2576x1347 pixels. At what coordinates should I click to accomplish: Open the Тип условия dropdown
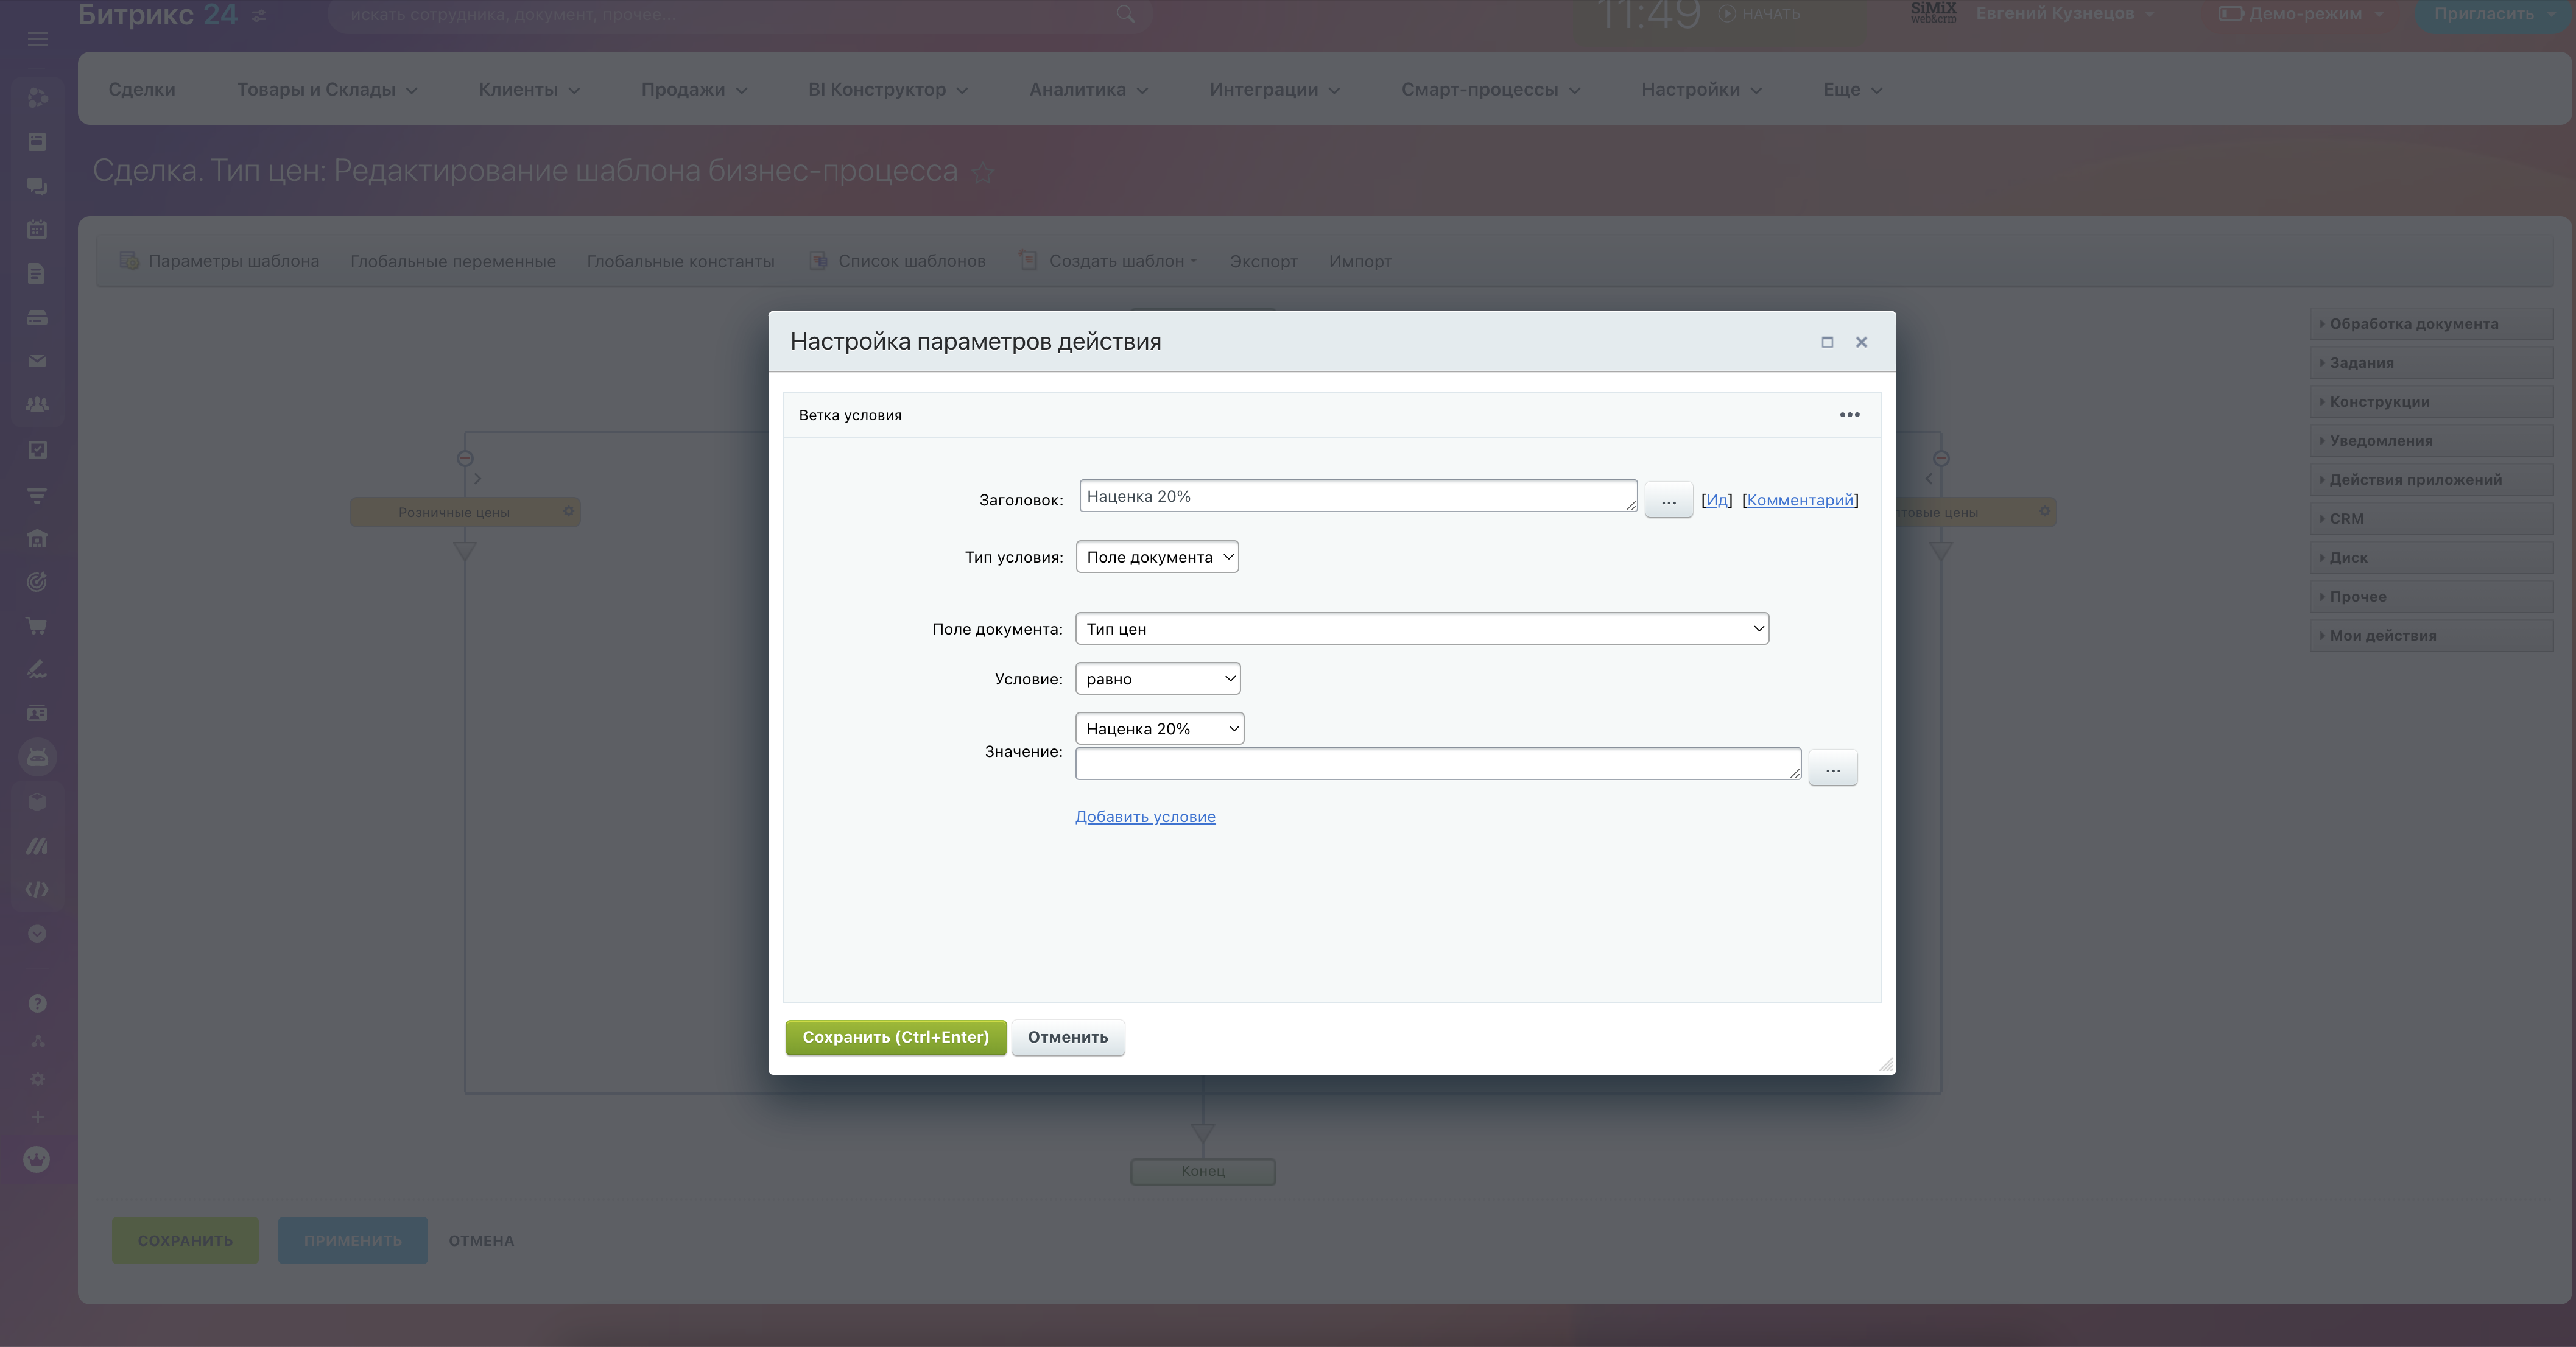[1157, 557]
